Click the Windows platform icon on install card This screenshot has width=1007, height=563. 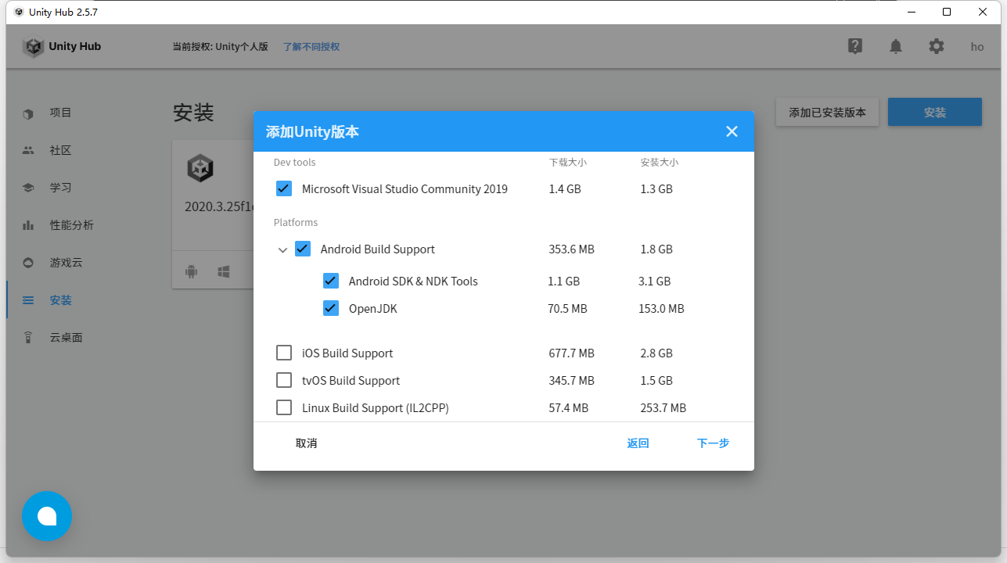pyautogui.click(x=223, y=271)
